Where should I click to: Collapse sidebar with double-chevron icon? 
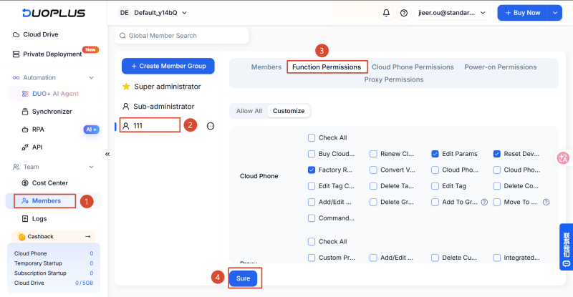107,154
